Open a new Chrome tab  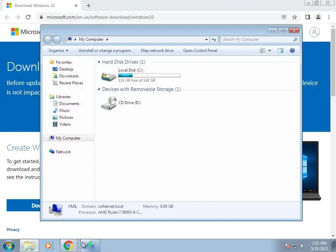(89, 6)
